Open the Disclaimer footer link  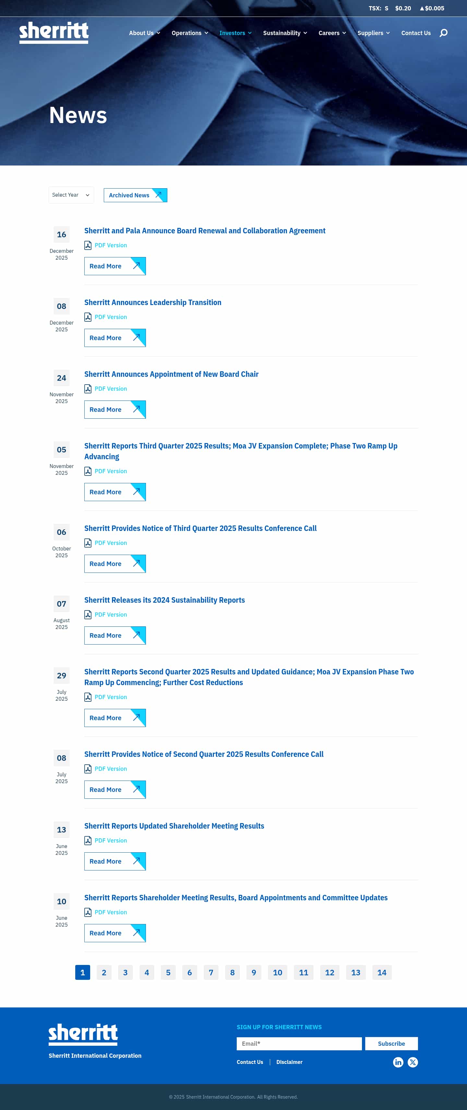pyautogui.click(x=289, y=1062)
